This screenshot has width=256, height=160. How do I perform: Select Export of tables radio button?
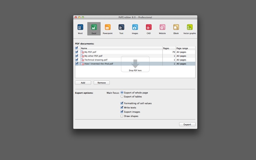[x=122, y=97]
